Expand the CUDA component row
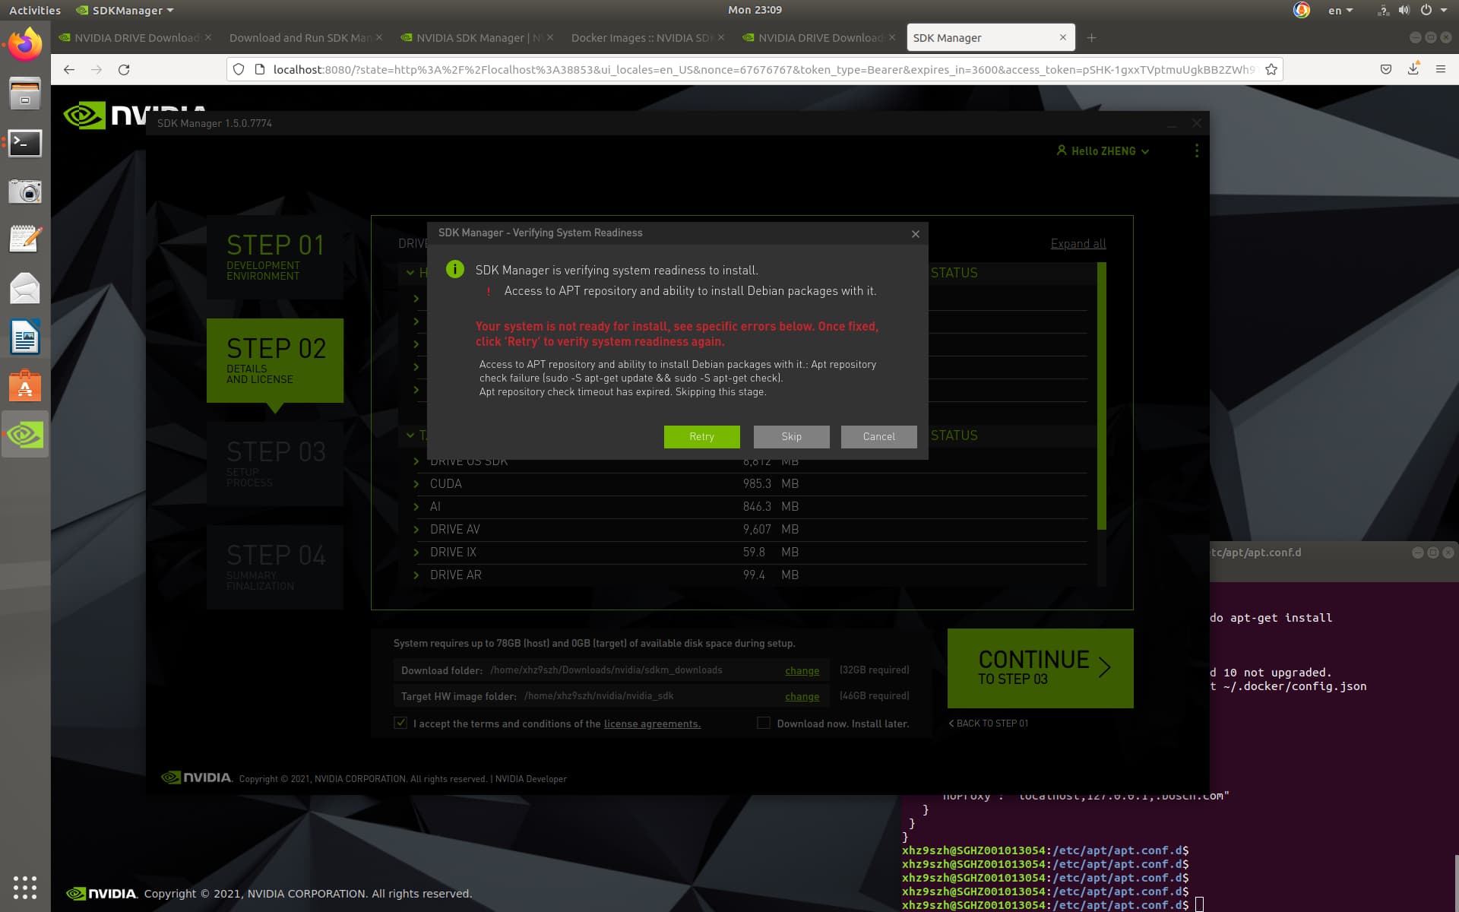The width and height of the screenshot is (1459, 912). tap(416, 484)
